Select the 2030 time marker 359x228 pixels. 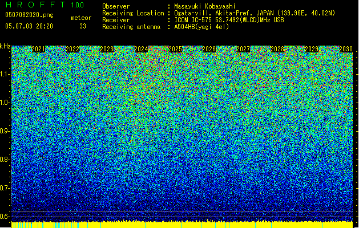coord(346,49)
